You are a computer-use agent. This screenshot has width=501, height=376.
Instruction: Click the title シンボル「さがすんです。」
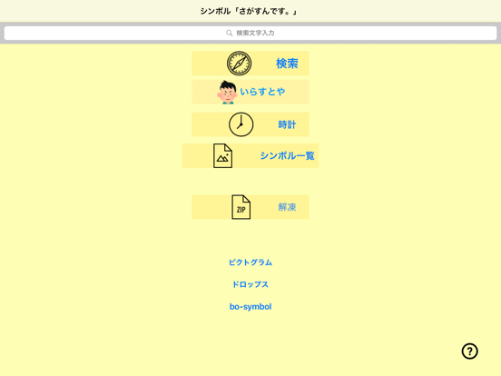[x=249, y=12]
